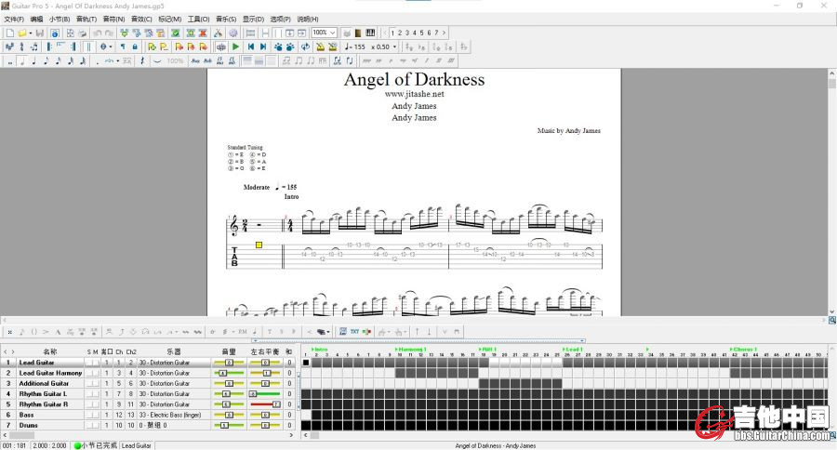This screenshot has height=450, width=837.
Task: Jump to first bar with rewind icon
Action: click(x=250, y=46)
